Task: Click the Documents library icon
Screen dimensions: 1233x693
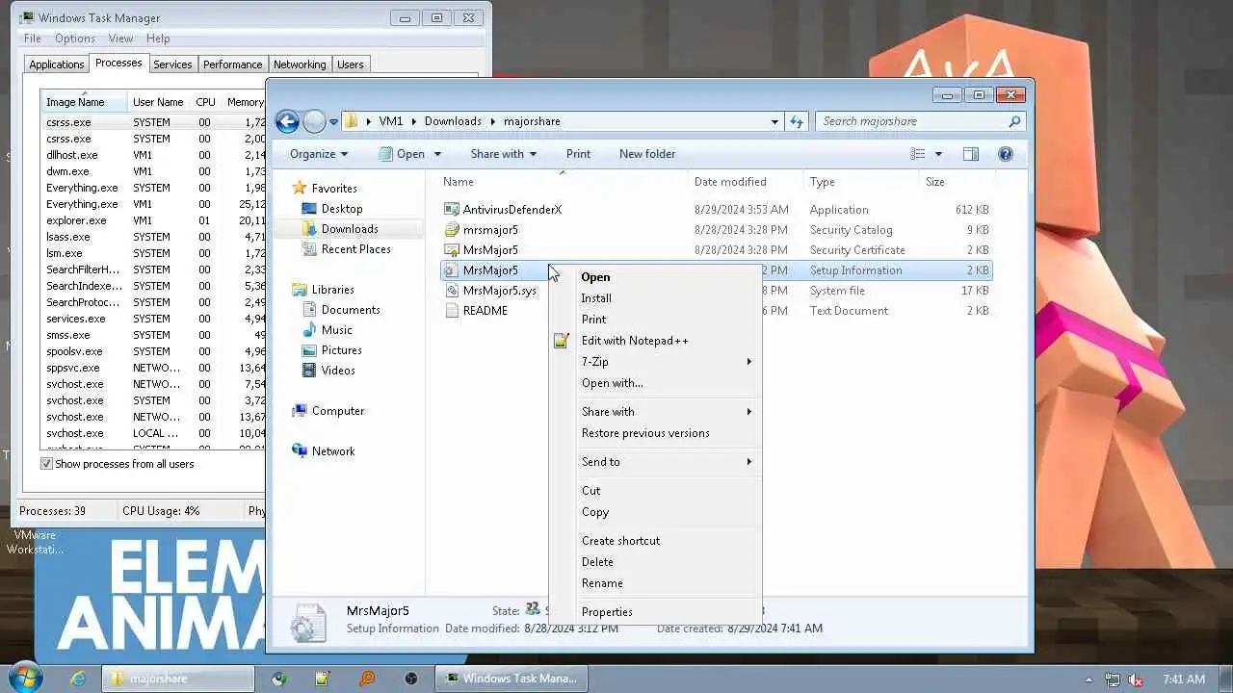Action: point(309,310)
